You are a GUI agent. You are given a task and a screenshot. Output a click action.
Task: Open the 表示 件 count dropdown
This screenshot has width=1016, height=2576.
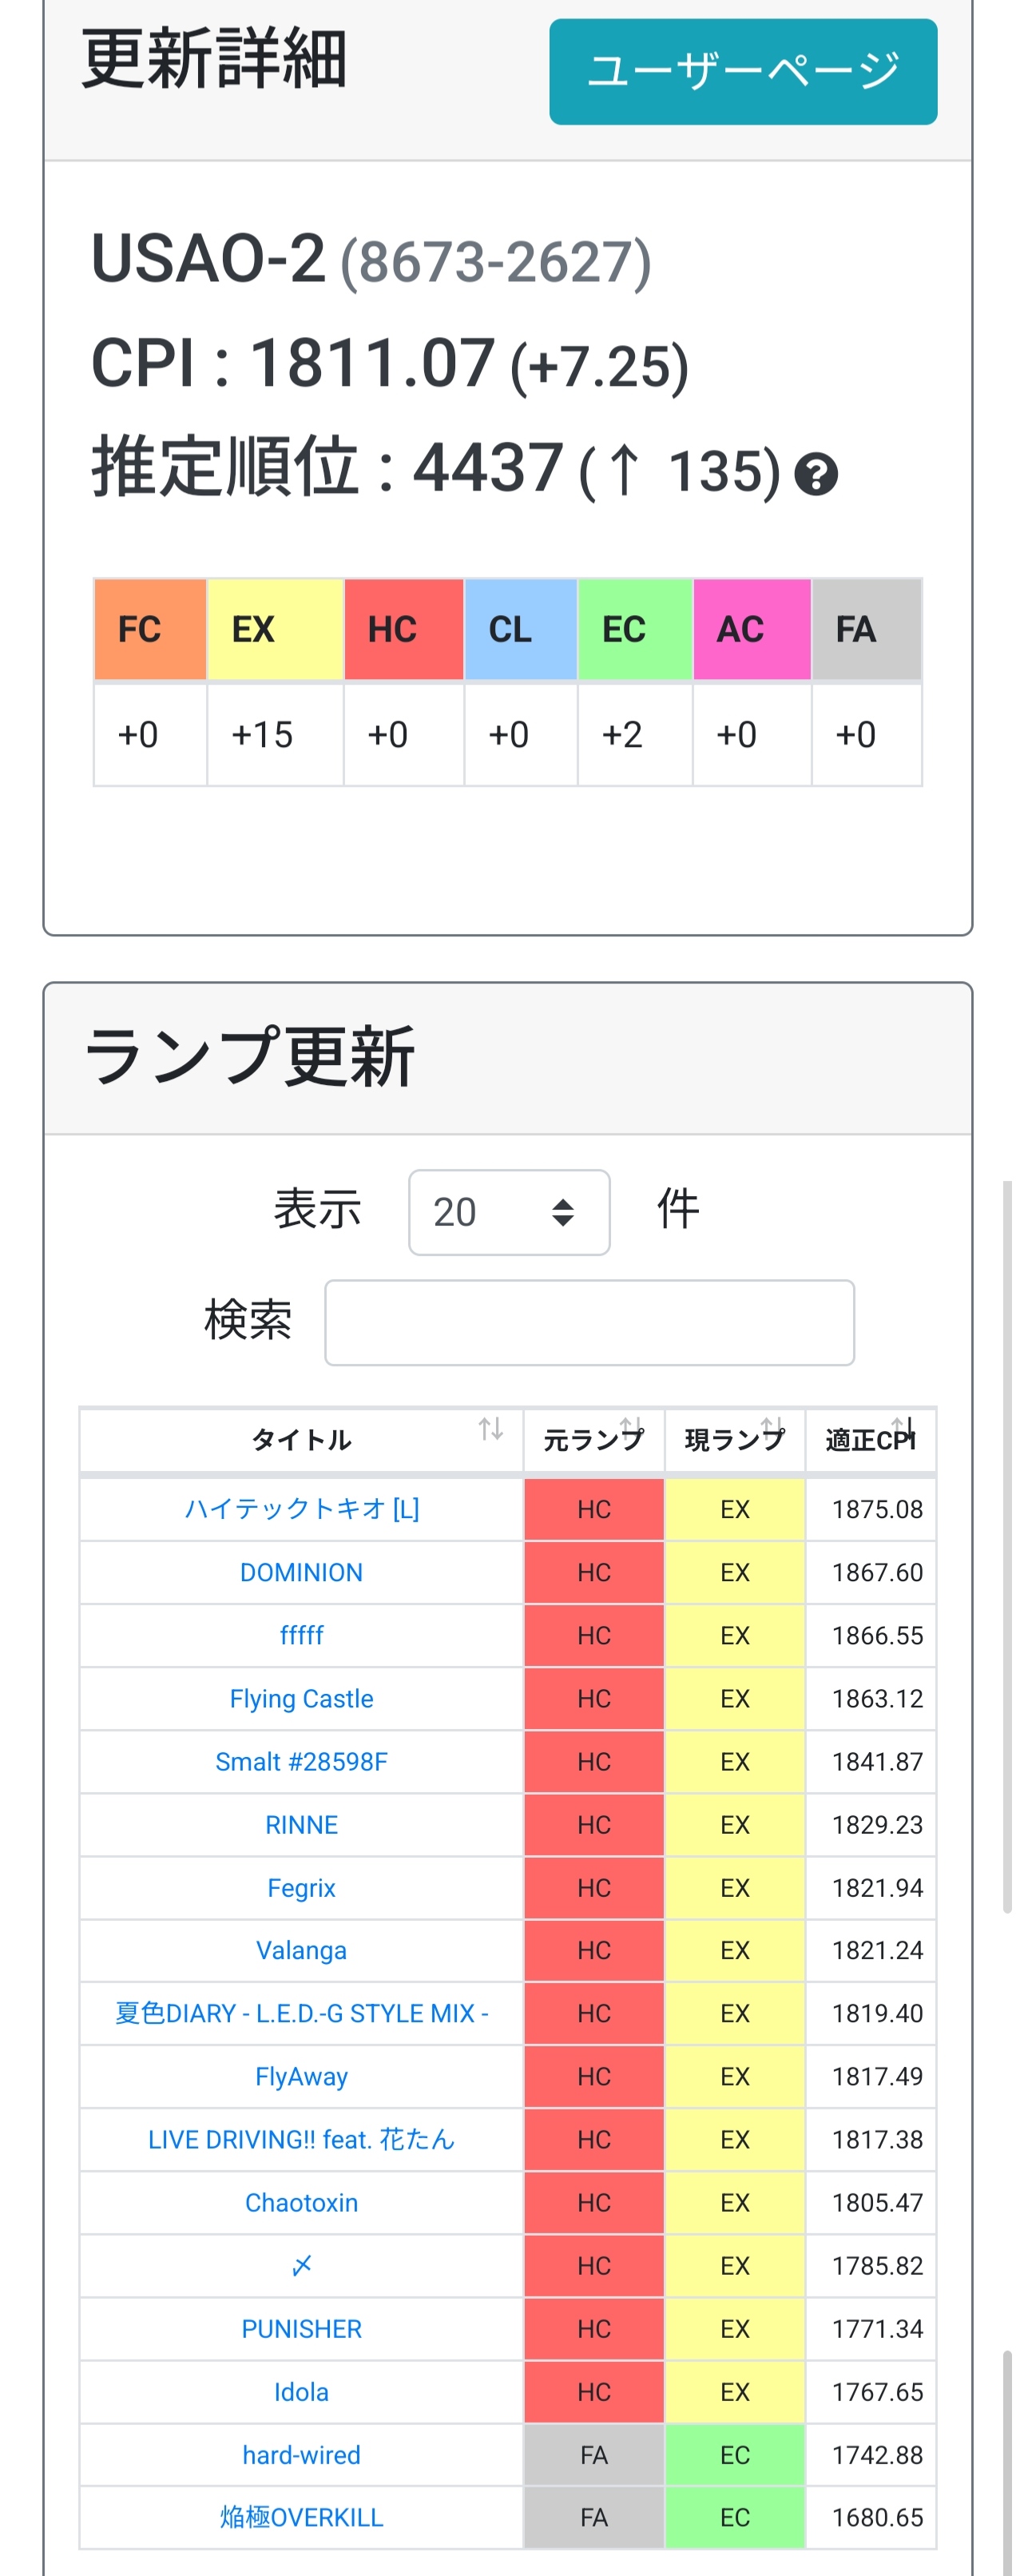pyautogui.click(x=509, y=1212)
